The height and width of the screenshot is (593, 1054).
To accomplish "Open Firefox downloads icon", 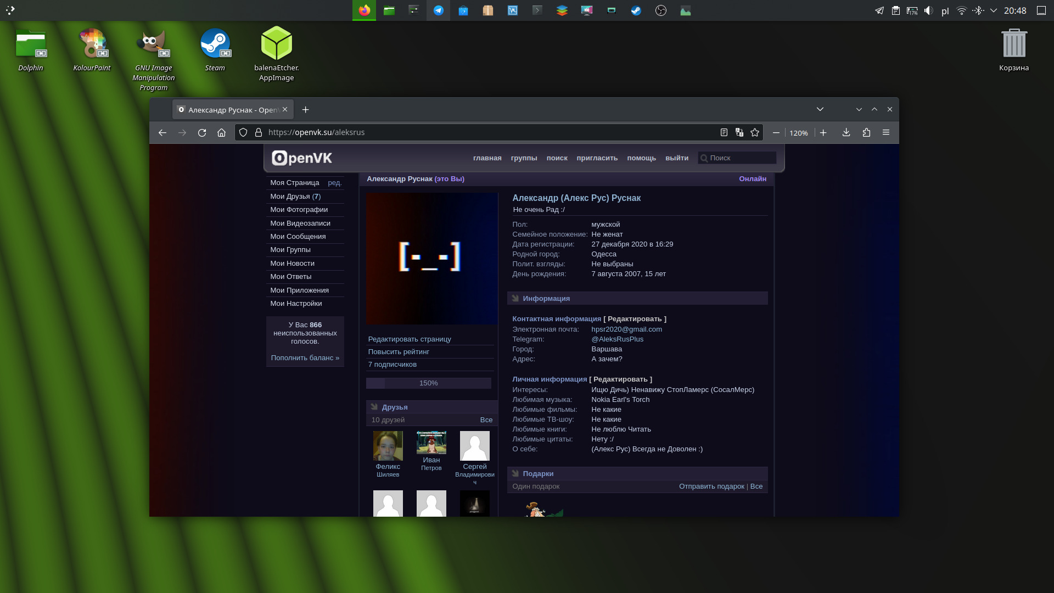I will pos(846,133).
